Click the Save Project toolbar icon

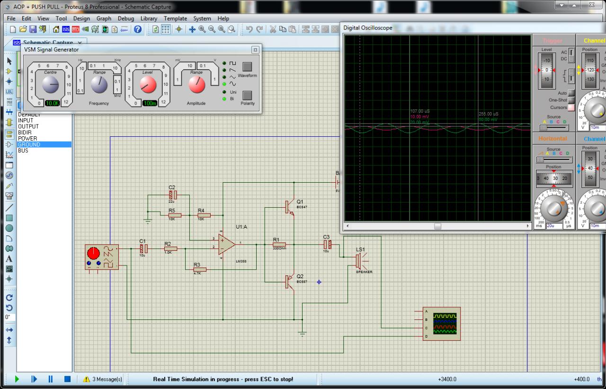[33, 29]
